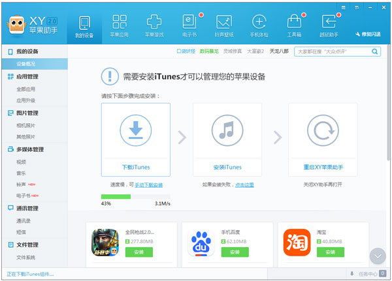Viewport: 392px width, 281px height.
Task: Click the 全民枪战2.0 game icon
Action: click(105, 243)
